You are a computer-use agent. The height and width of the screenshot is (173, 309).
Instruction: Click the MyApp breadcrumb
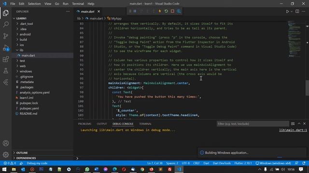(116, 18)
